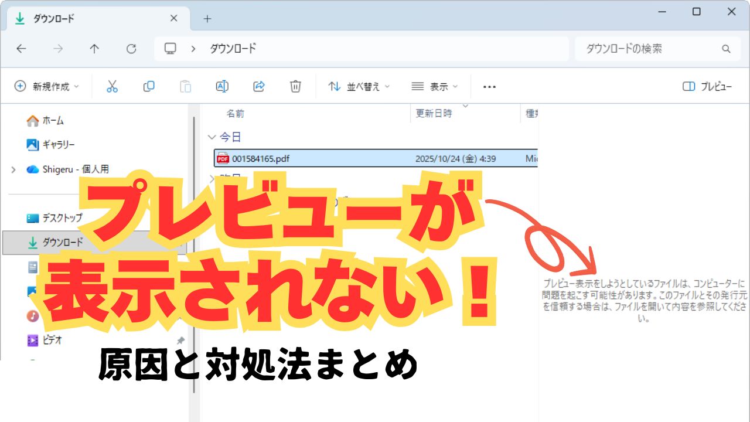Expand the Shigeru - 個人用 OneDrive node
Viewport: 750px width, 422px height.
click(x=13, y=169)
